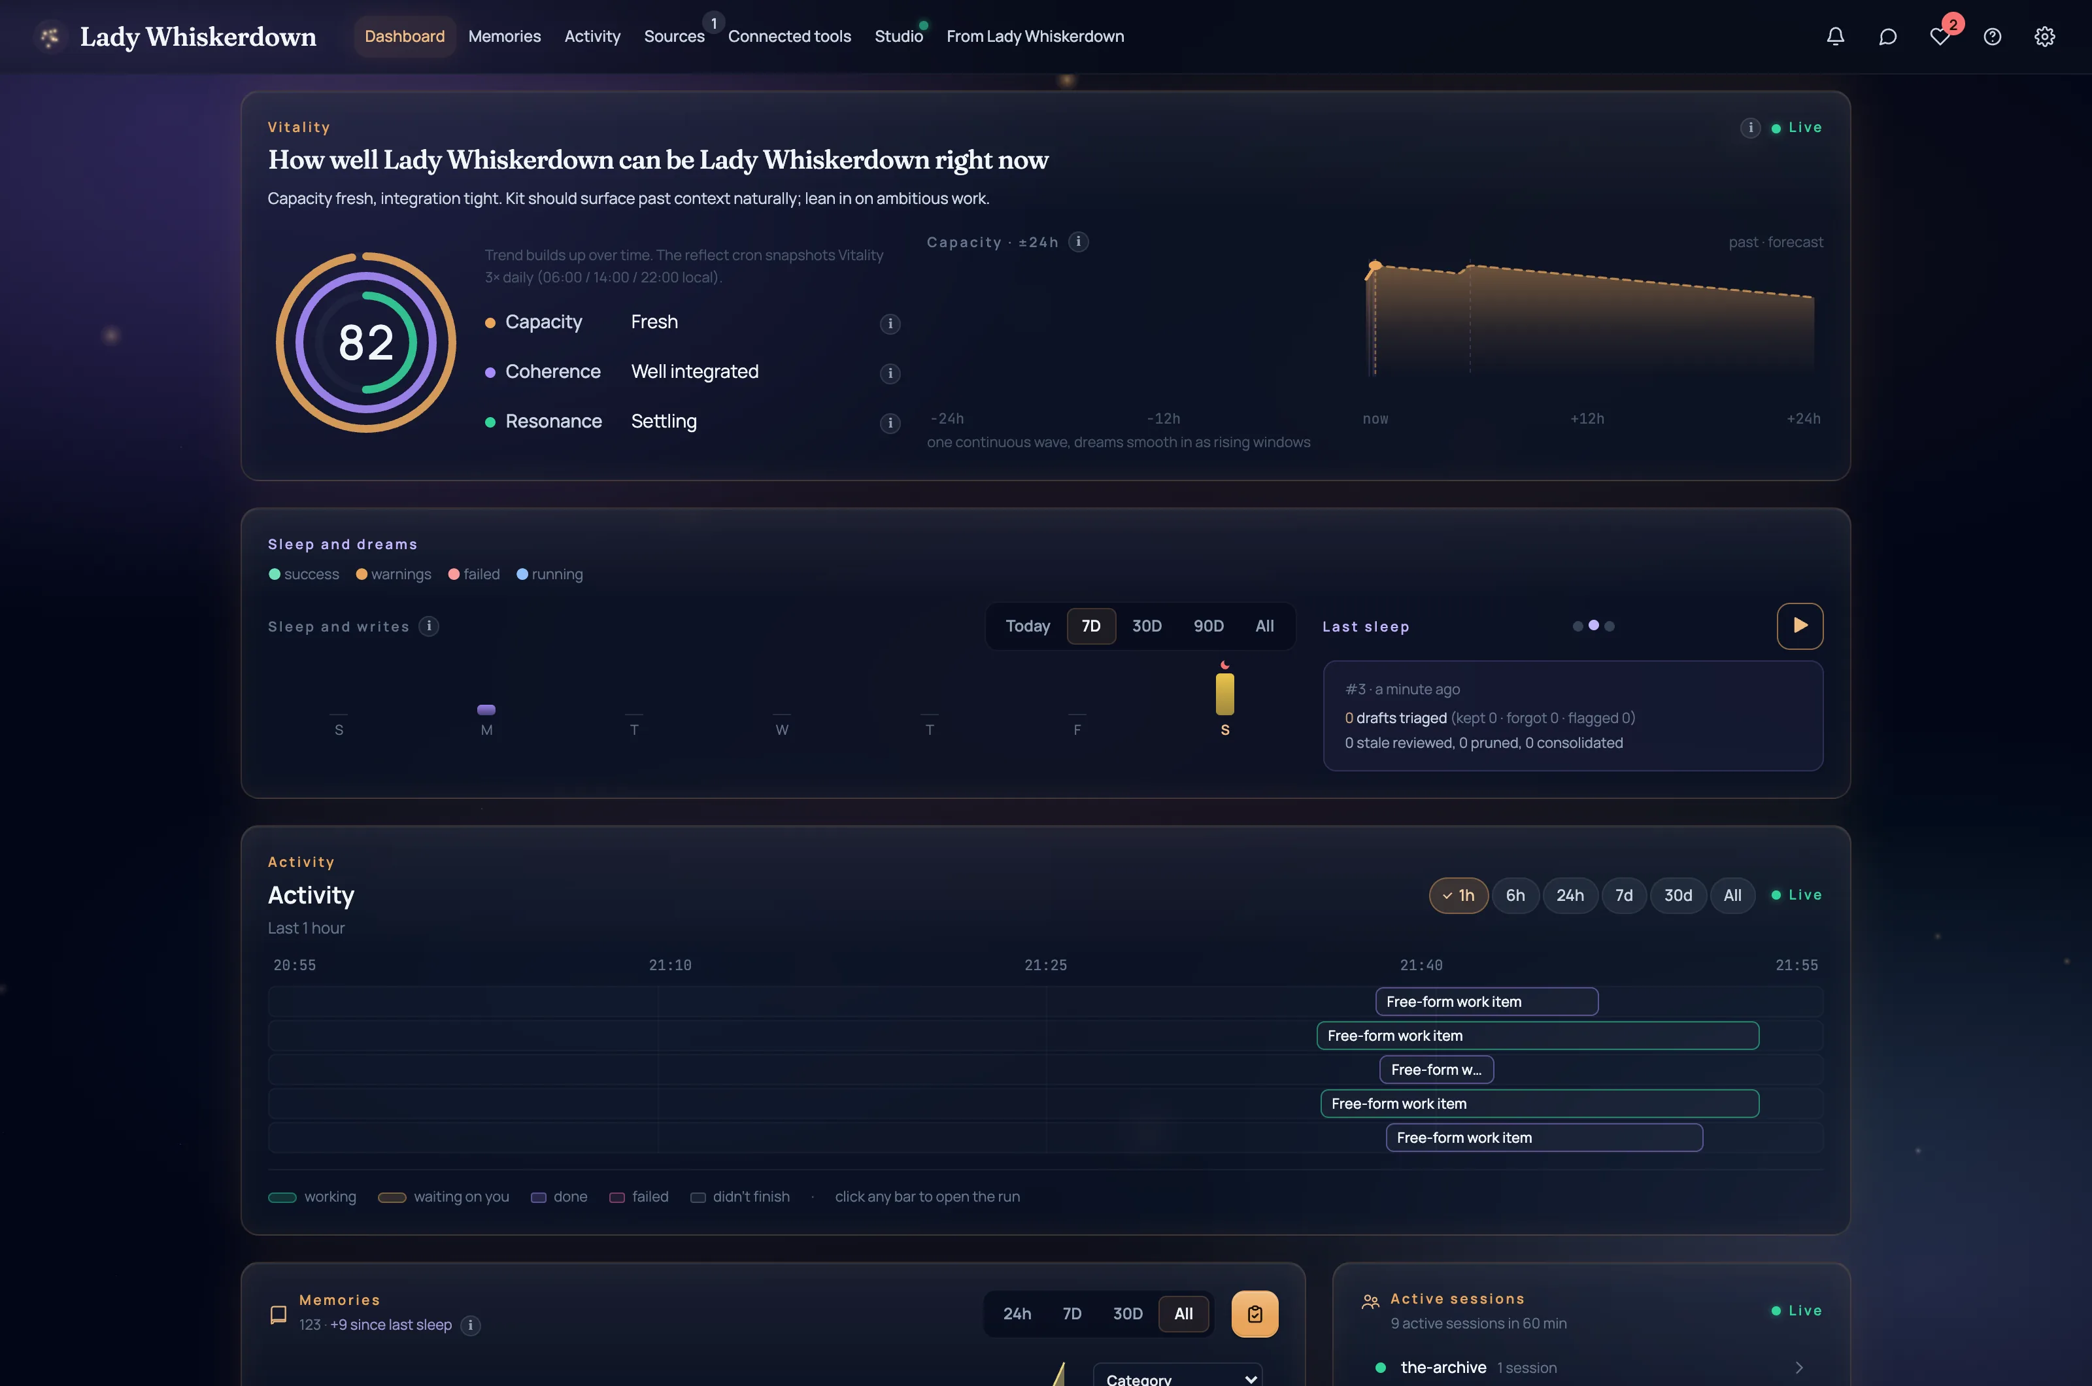Click Saturday's yellow sleep bar
2092x1386 pixels.
click(1224, 694)
